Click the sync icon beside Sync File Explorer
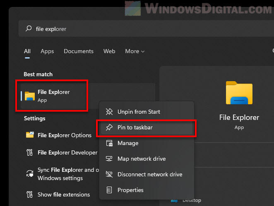Viewport: 274px width, 206px height. point(30,173)
